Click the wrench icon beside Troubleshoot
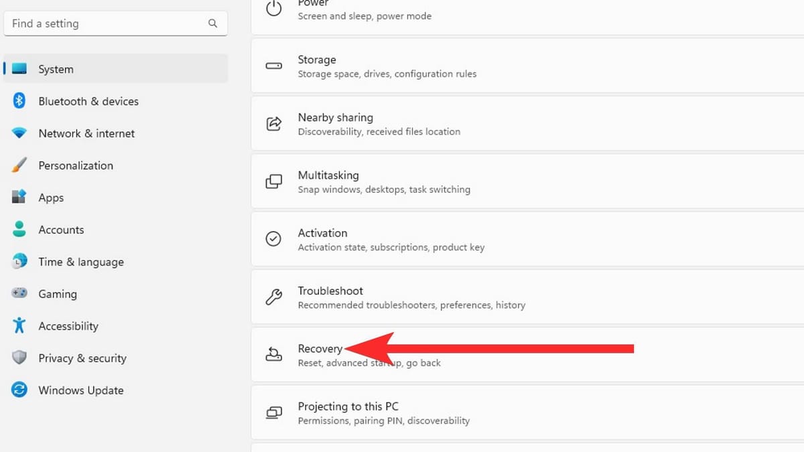The height and width of the screenshot is (452, 804). click(x=273, y=297)
